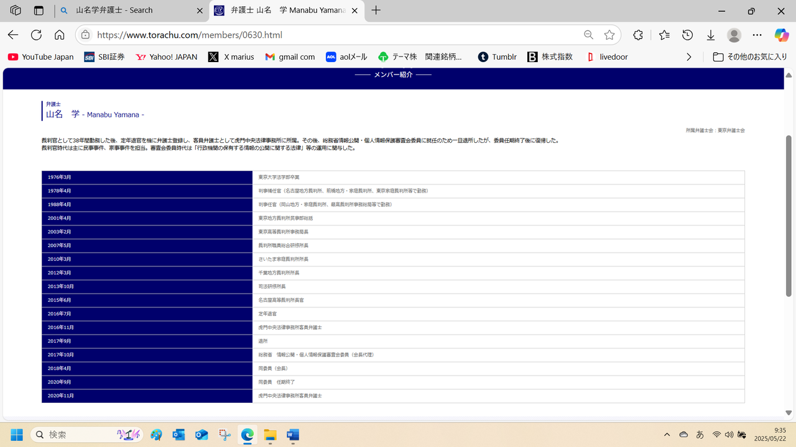Open File Explorer in taskbar

[270, 435]
